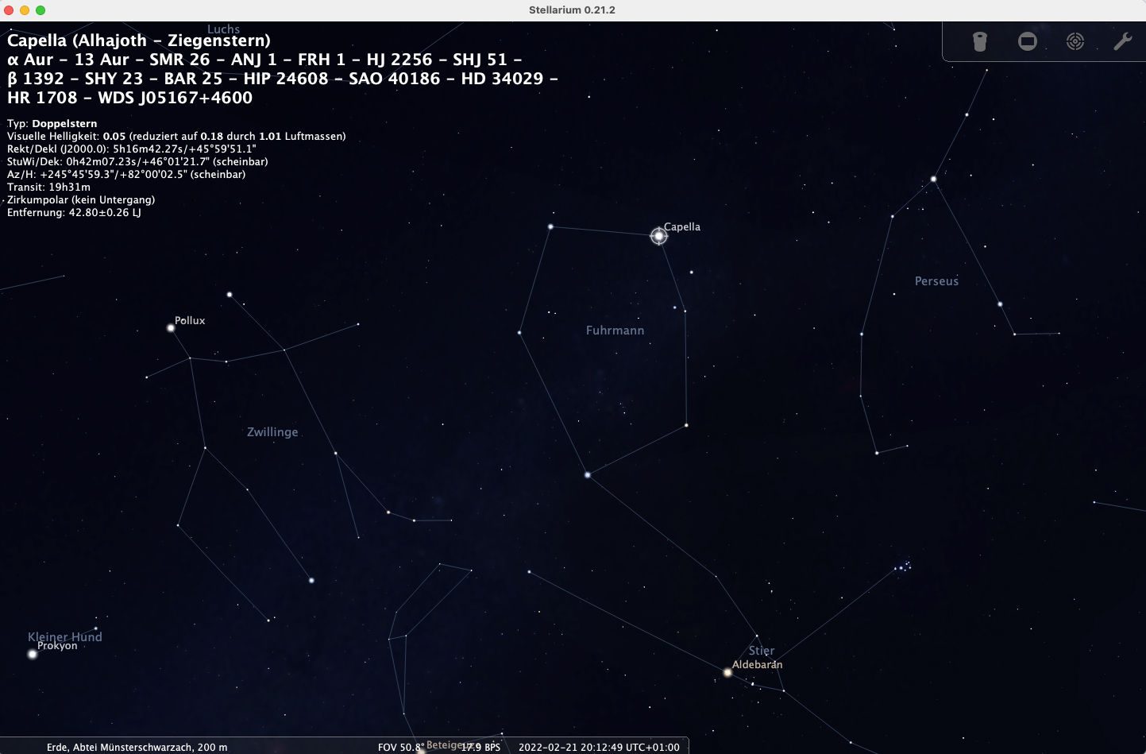Click the 'StuWi/Dek' coordinates line
Viewport: 1146px width, 754px height.
pos(137,161)
